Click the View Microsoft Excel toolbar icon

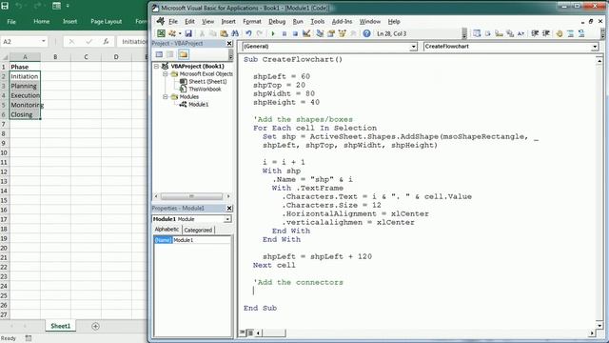tap(161, 34)
